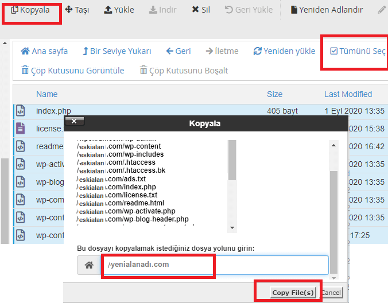
Task: Sort by Size column header
Action: point(275,94)
